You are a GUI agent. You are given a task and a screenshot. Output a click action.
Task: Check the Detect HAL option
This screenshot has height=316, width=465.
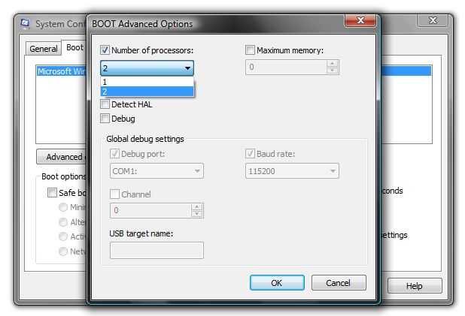pyautogui.click(x=105, y=104)
